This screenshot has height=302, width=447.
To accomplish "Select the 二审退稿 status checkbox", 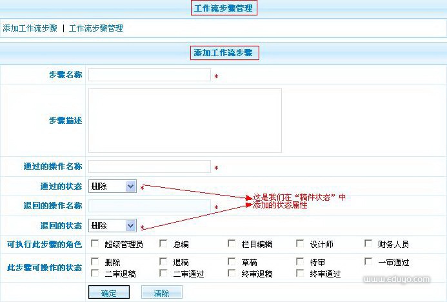I will click(x=95, y=273).
